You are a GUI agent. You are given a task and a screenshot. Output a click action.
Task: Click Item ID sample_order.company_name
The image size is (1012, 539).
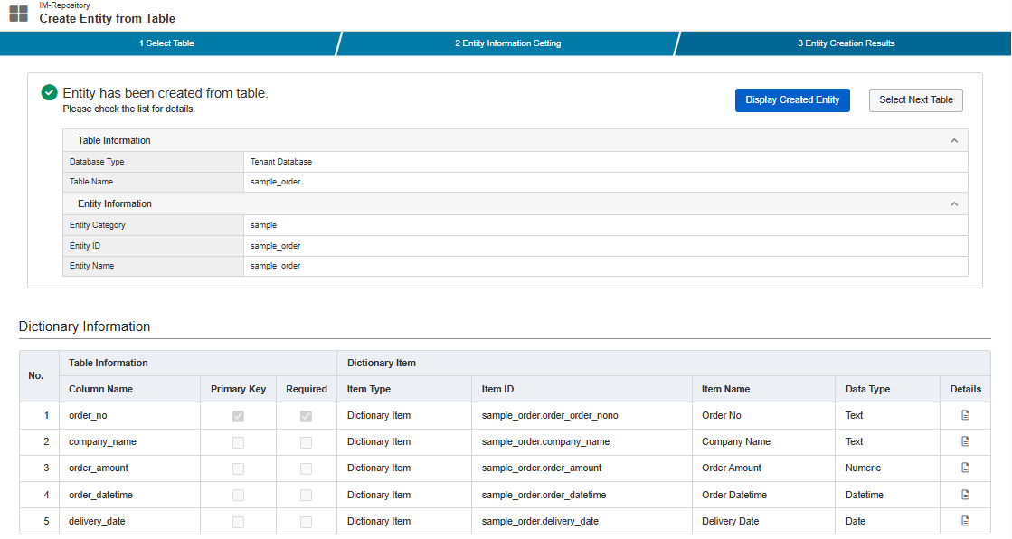[x=545, y=442]
